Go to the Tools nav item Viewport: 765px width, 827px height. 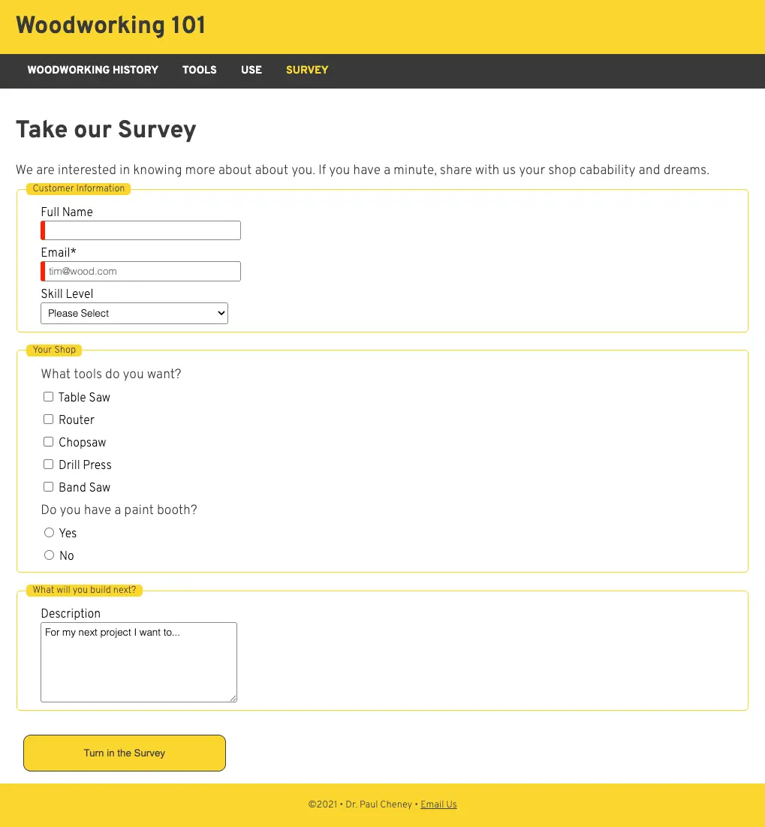point(200,70)
